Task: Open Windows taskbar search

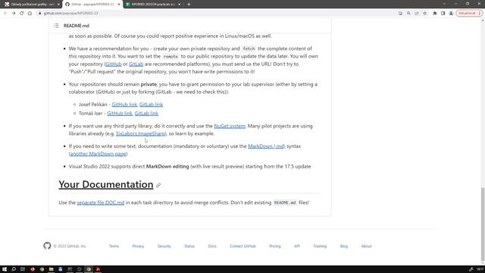Action: click(x=14, y=269)
